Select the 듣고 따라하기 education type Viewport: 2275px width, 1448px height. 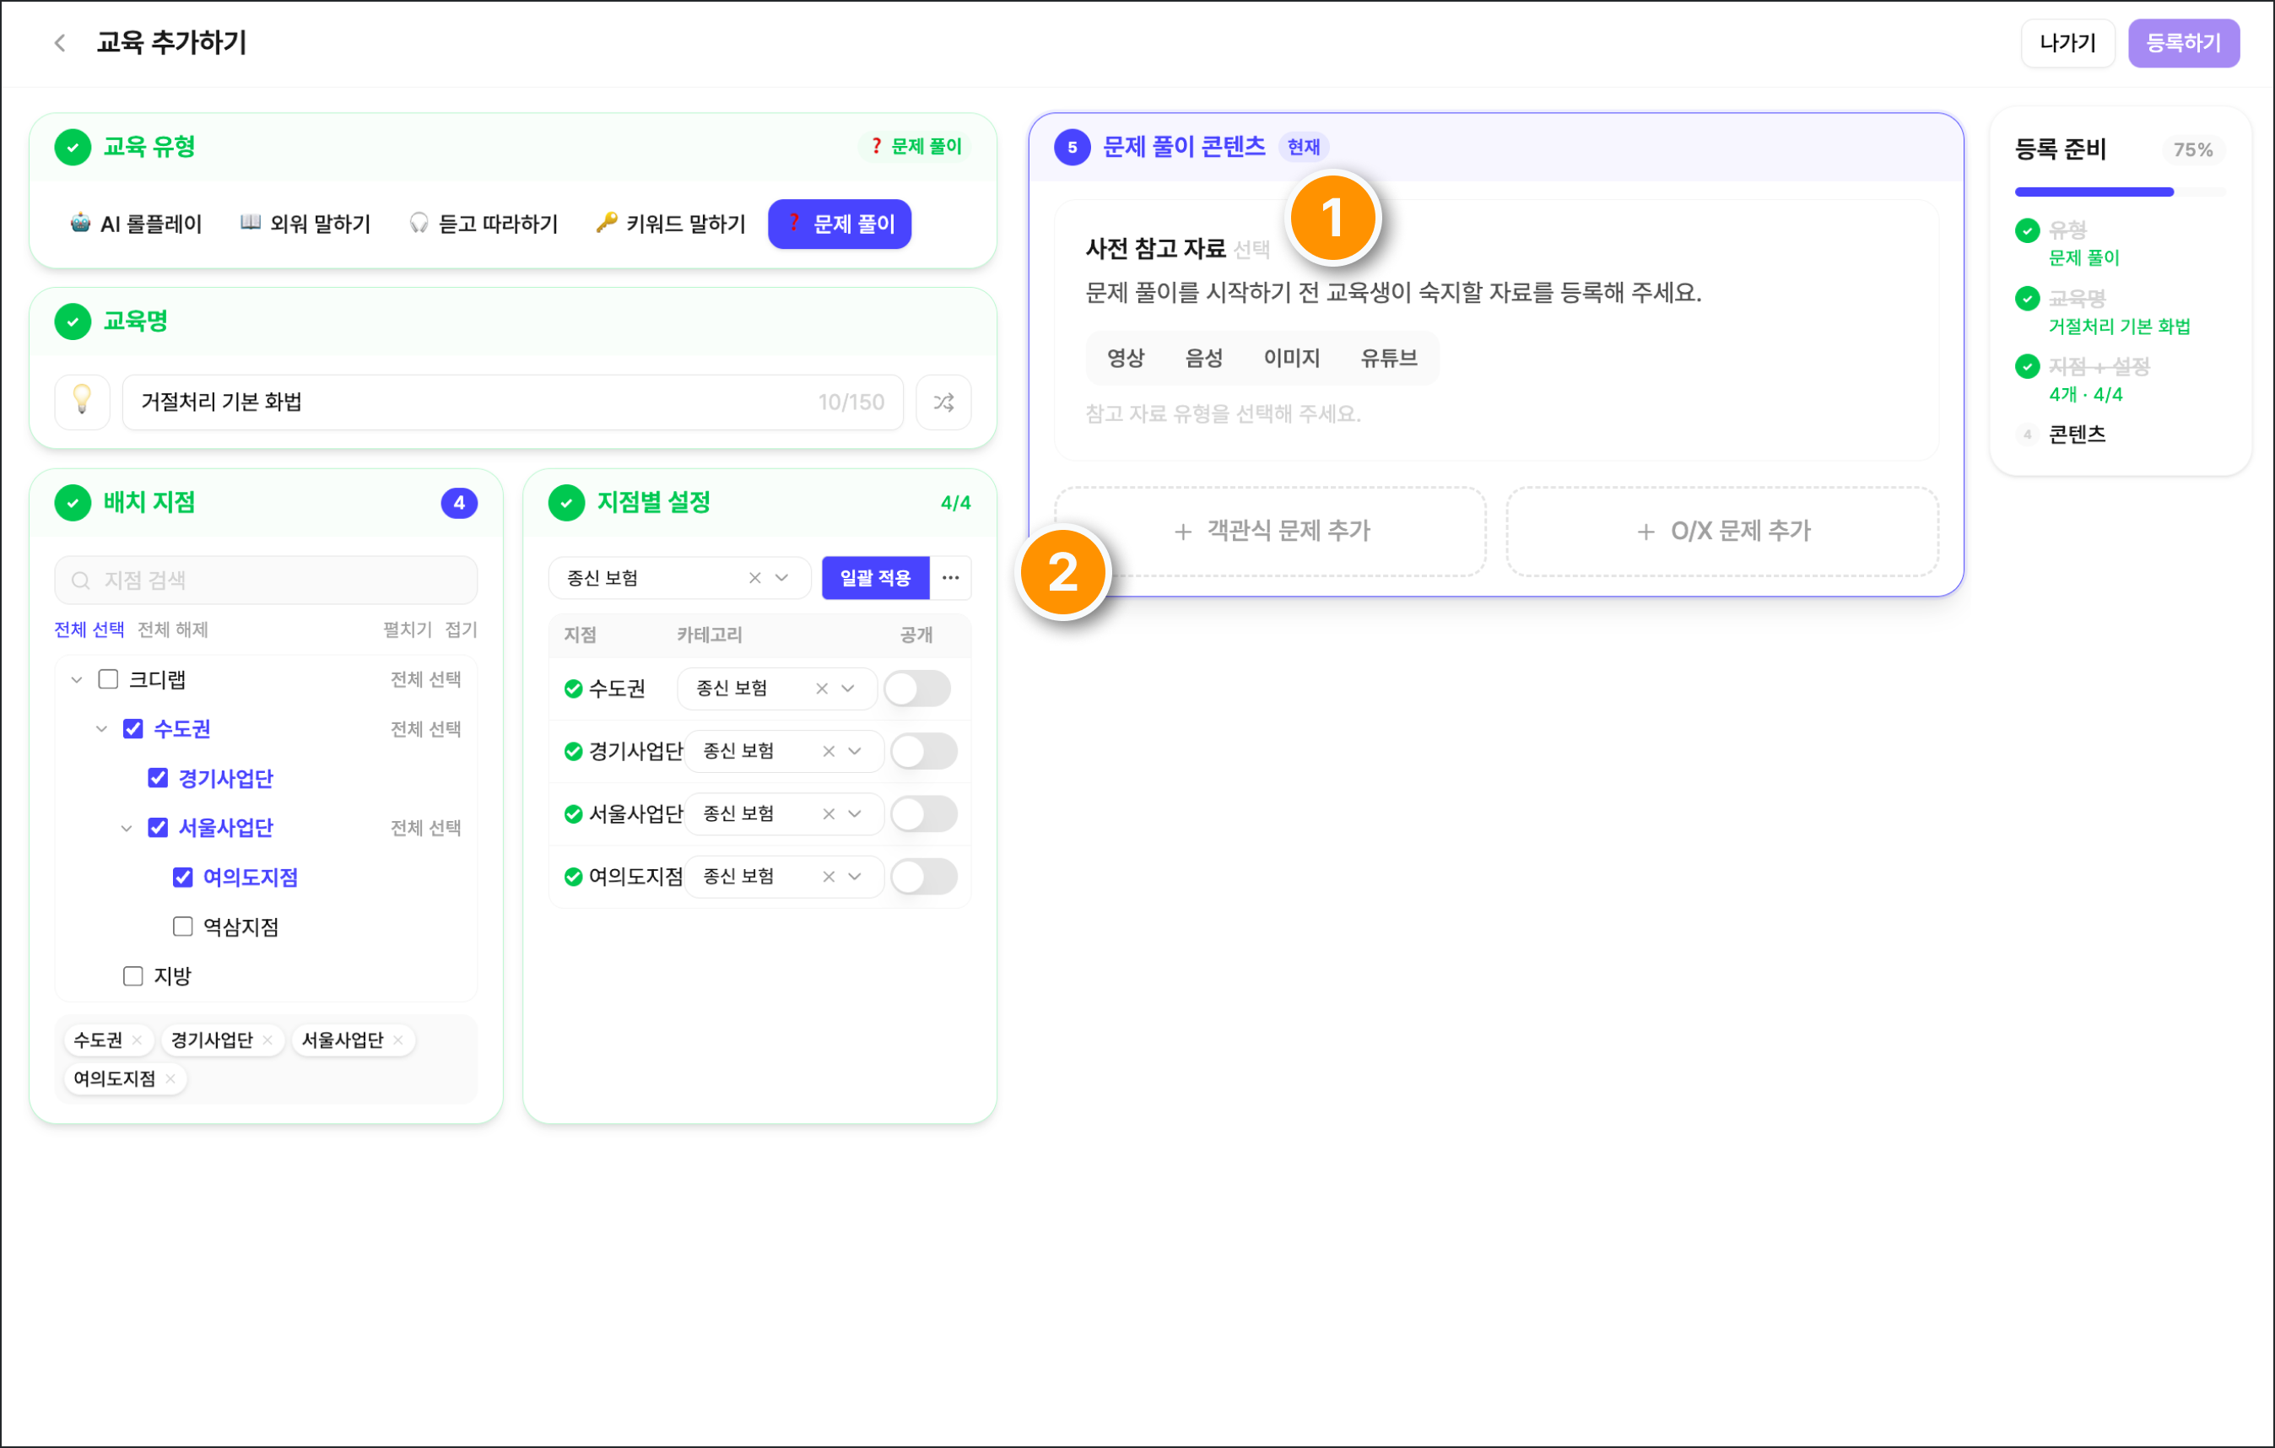484,224
